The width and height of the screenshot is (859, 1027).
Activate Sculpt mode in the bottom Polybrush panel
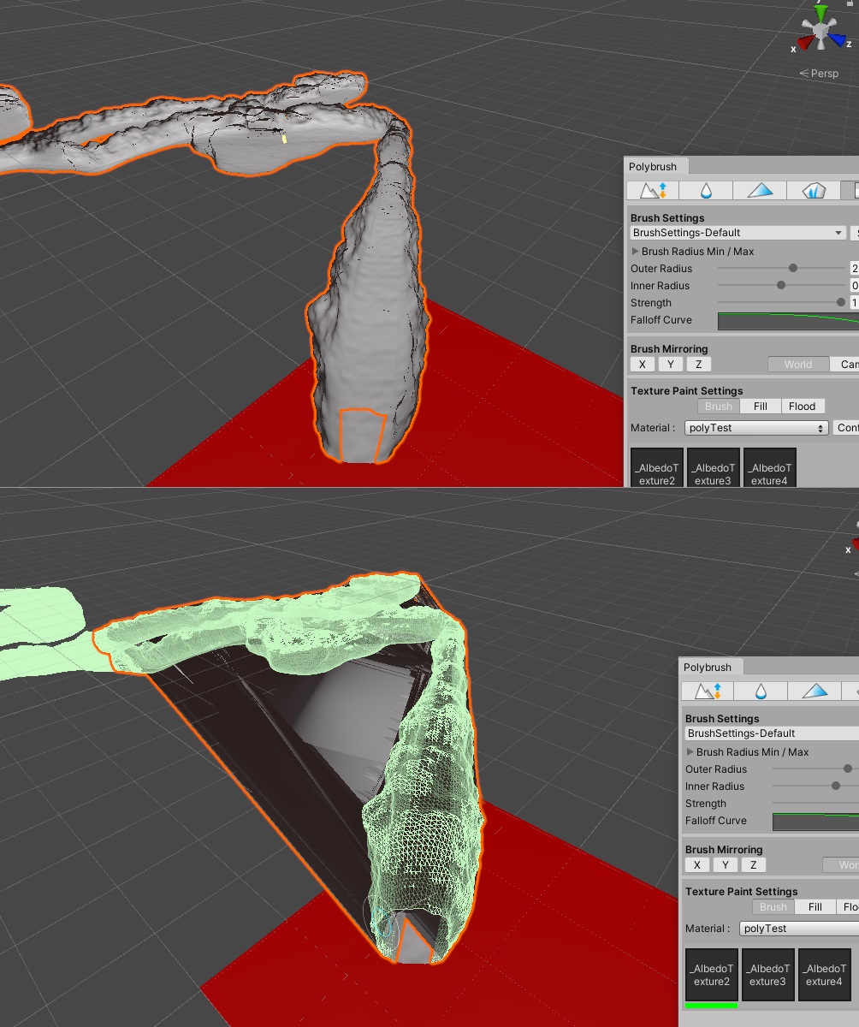705,691
